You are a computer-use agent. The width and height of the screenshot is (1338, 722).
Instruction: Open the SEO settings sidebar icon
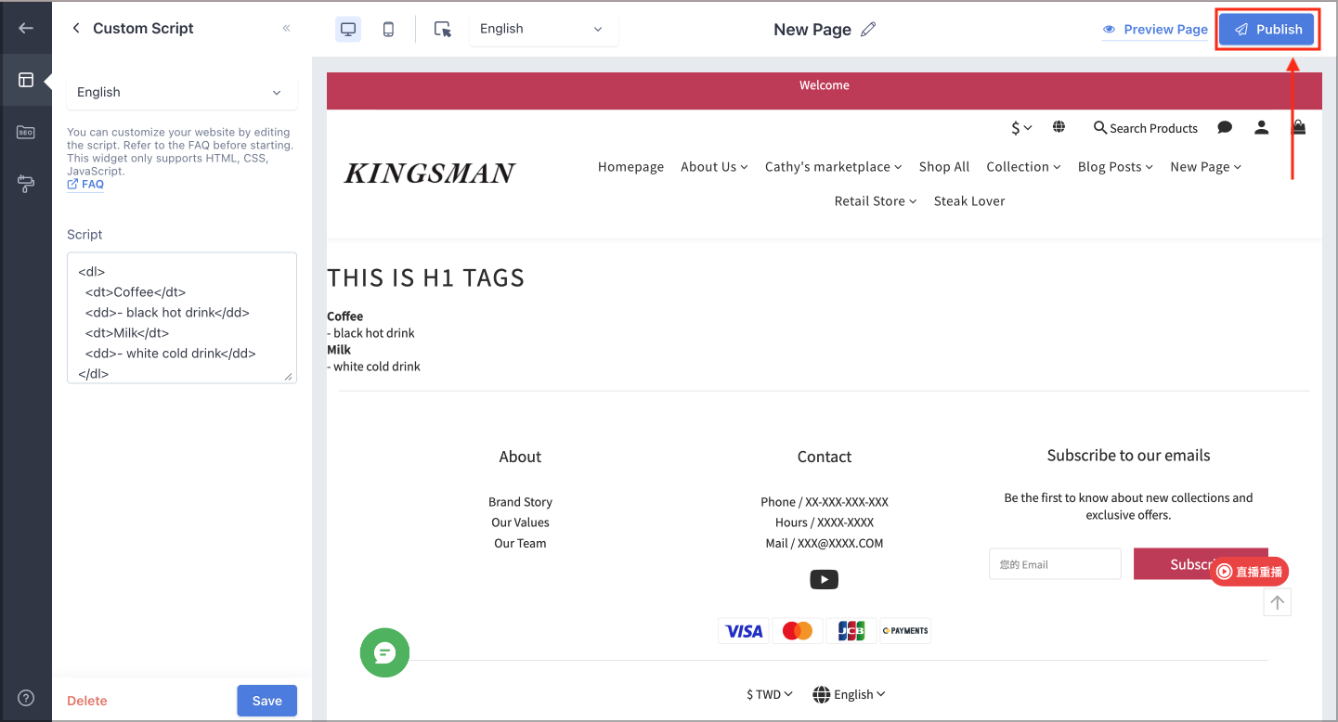26,133
